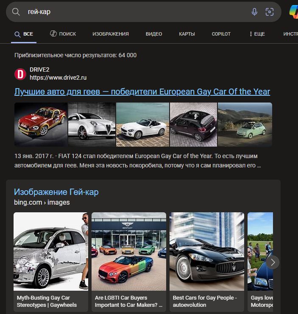
Task: Click the bing.com › images breadcrumb
Action: point(42,202)
